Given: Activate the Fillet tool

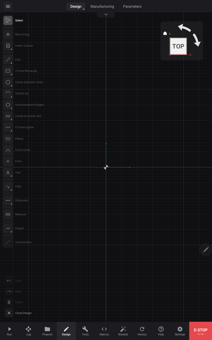Looking at the screenshot, I should pyautogui.click(x=8, y=186).
